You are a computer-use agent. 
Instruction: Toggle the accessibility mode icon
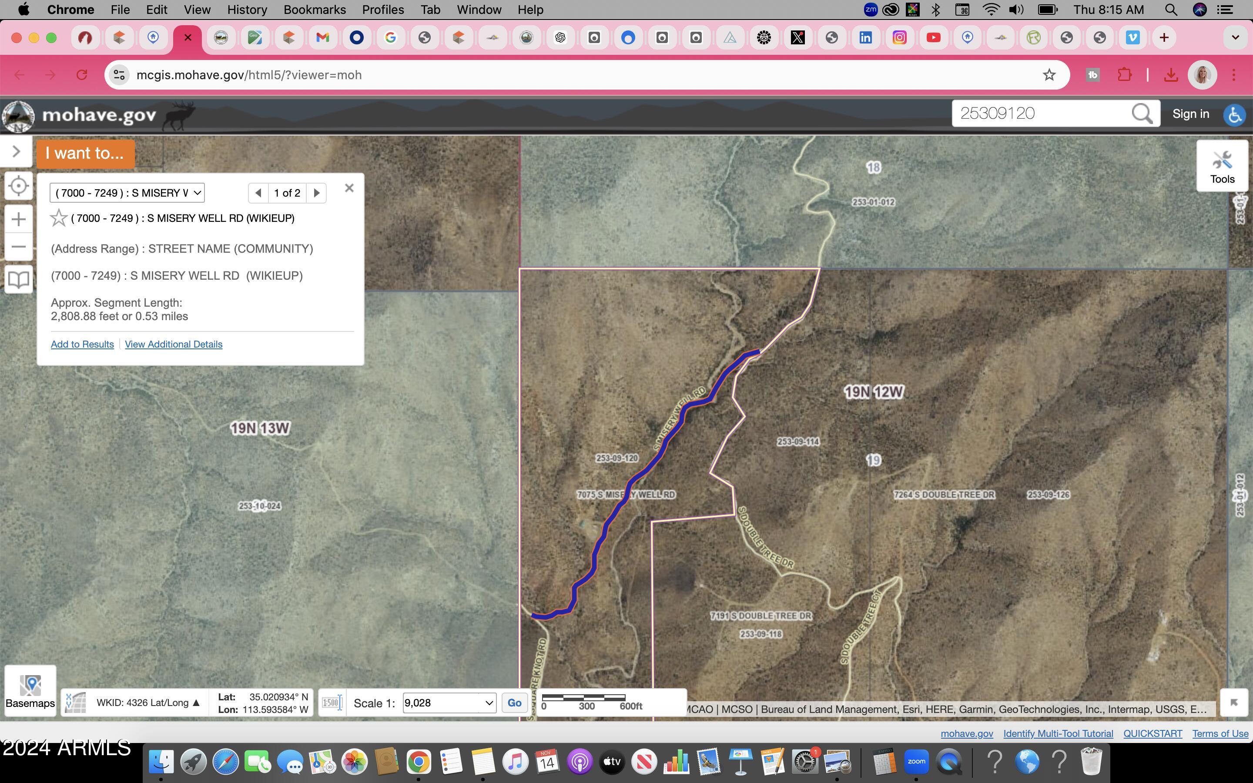[x=1235, y=115]
